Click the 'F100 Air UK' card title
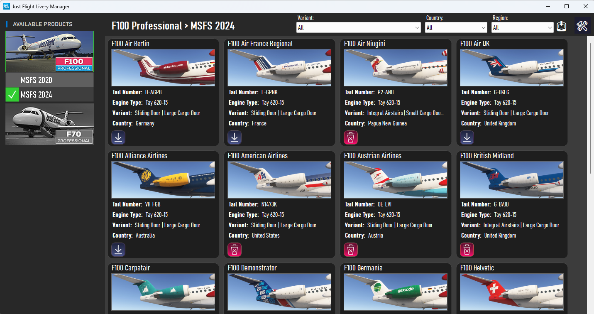Viewport: 594px width, 314px height. (x=475, y=44)
